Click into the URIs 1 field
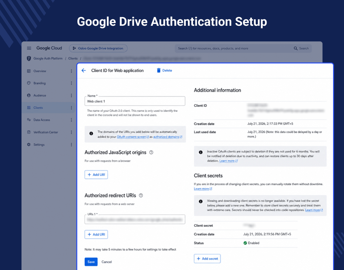This screenshot has height=270, width=344. (135, 219)
